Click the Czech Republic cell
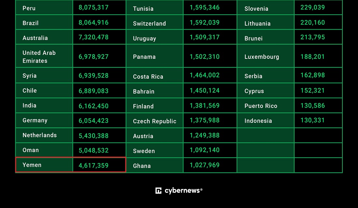 pyautogui.click(x=155, y=121)
